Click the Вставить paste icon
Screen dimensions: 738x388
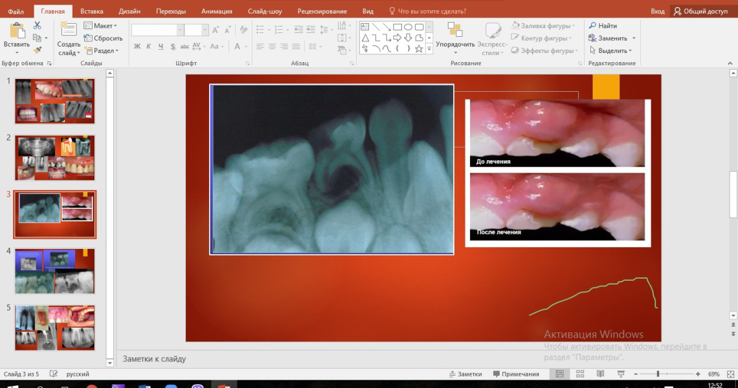click(17, 30)
